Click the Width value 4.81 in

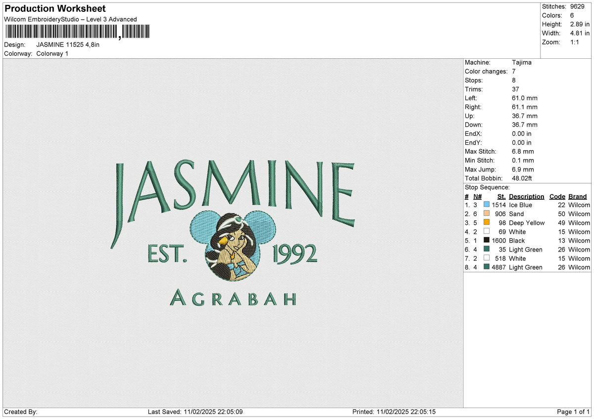click(581, 33)
